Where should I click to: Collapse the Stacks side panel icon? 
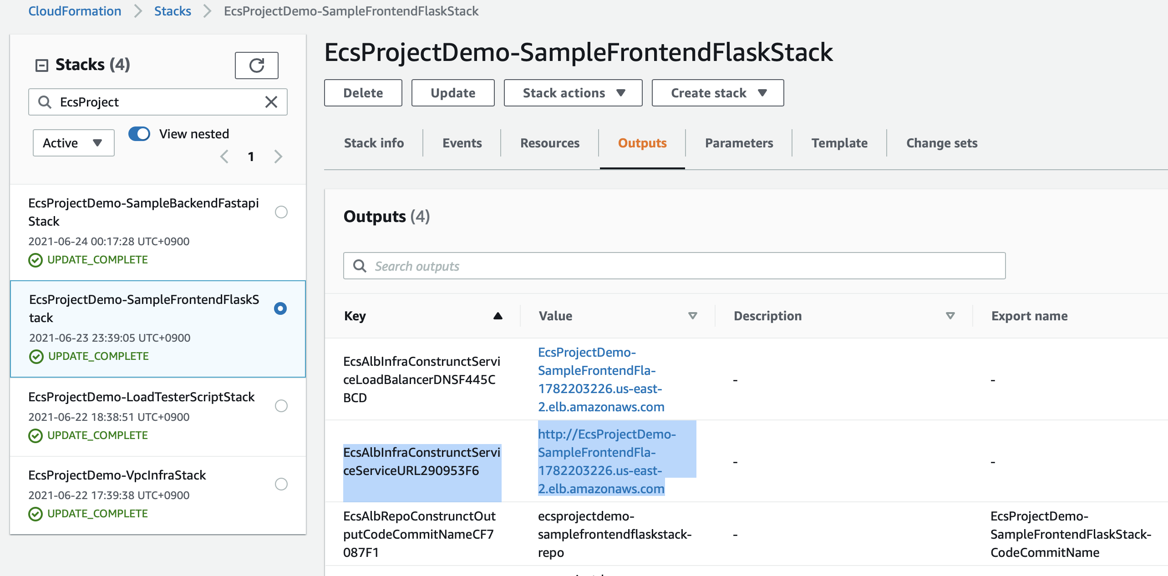pyautogui.click(x=42, y=65)
